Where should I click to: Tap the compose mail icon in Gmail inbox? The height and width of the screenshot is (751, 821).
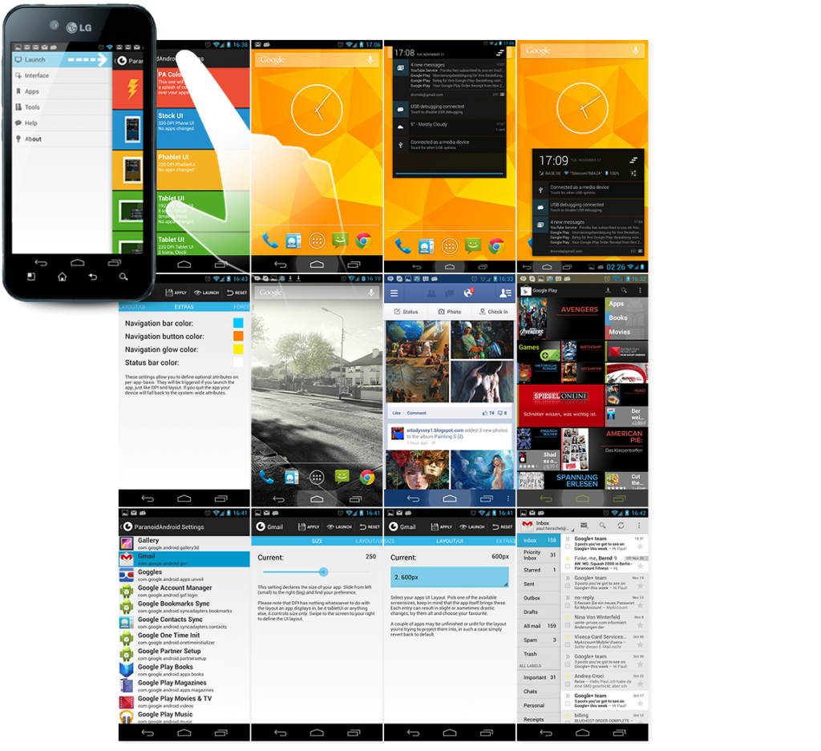coord(582,525)
